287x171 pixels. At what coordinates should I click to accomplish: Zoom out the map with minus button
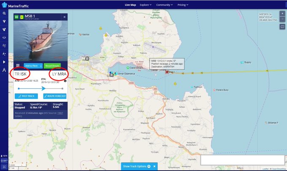282,19
